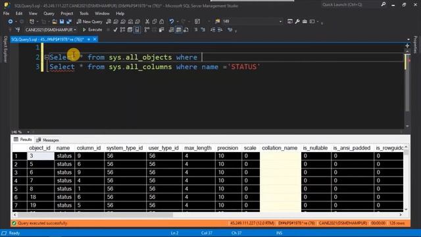Switch to the Results tab
This screenshot has height=237, width=421.
pos(23,140)
